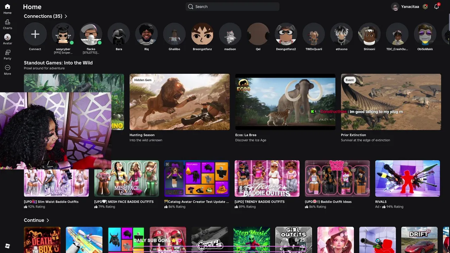Click the Prior Extinction title text
This screenshot has width=450, height=253.
[353, 135]
